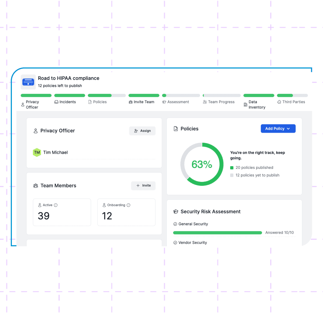
Task: Click the info icon beside Active
Action: pos(56,205)
